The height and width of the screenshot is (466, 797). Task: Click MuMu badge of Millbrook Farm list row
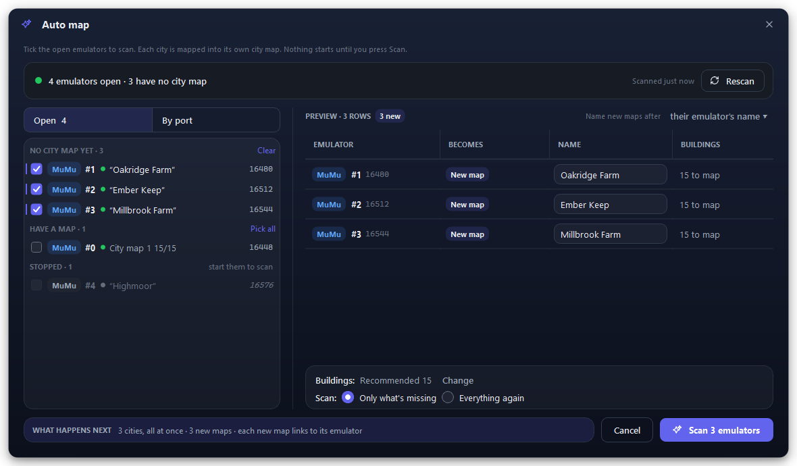click(64, 209)
